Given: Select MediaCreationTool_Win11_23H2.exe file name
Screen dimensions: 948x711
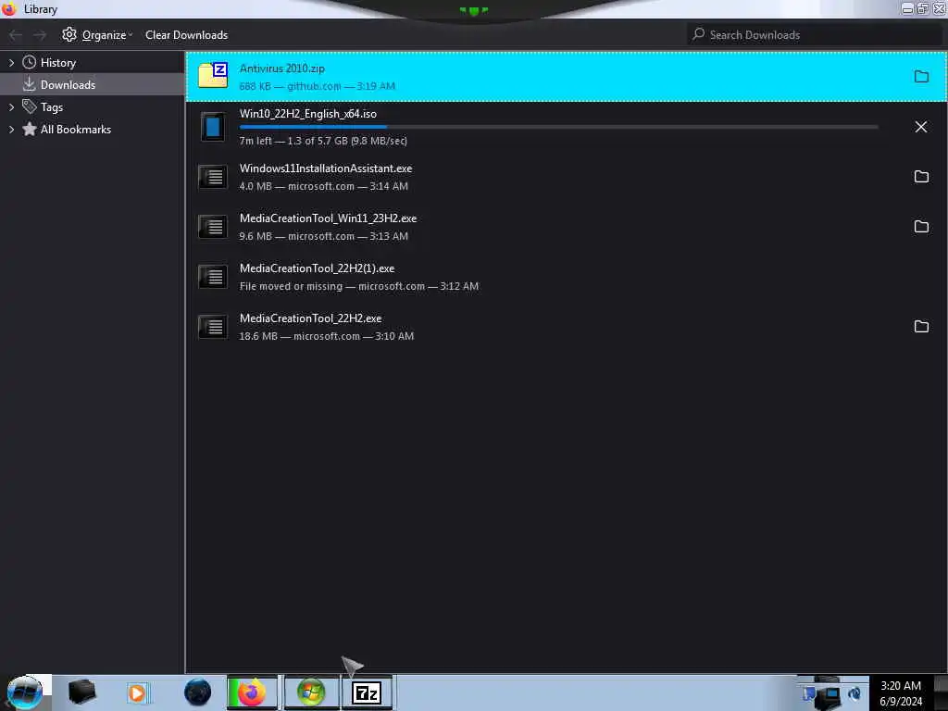Looking at the screenshot, I should coord(328,218).
